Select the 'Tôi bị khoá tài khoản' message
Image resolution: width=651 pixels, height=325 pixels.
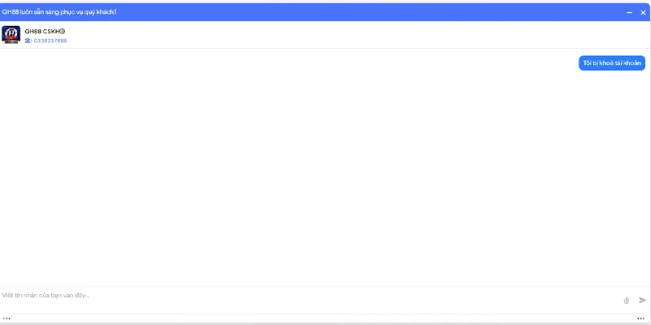[612, 63]
